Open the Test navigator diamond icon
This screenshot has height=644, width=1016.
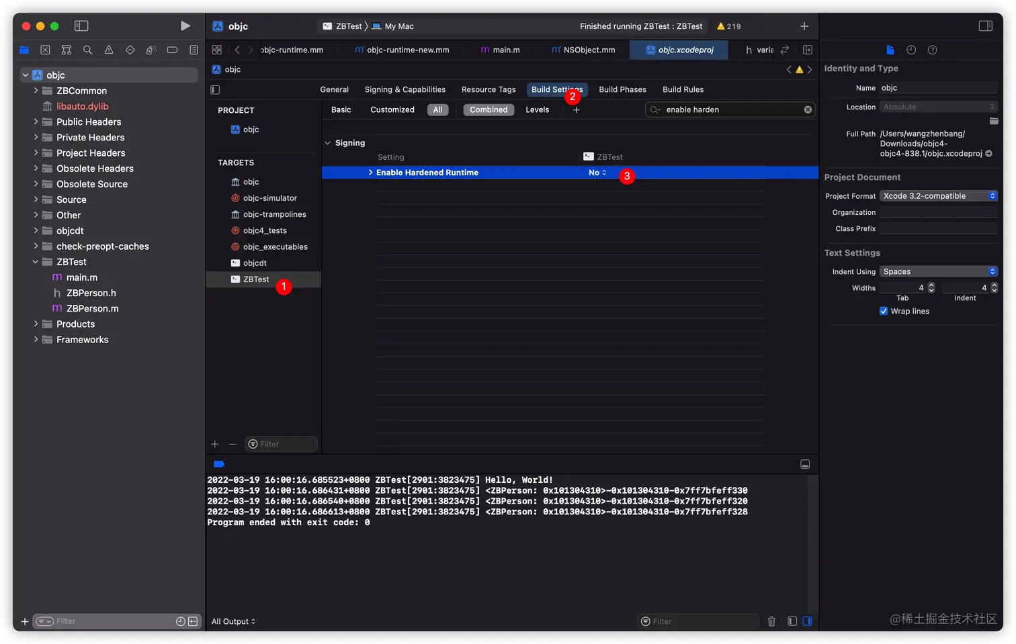click(x=130, y=50)
